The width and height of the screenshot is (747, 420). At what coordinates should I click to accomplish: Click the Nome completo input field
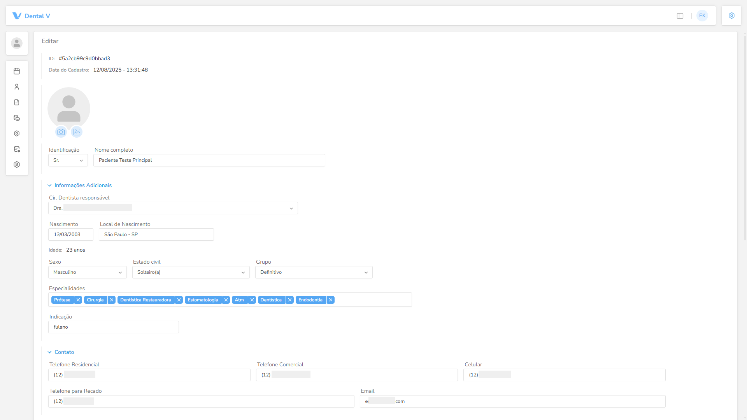209,160
